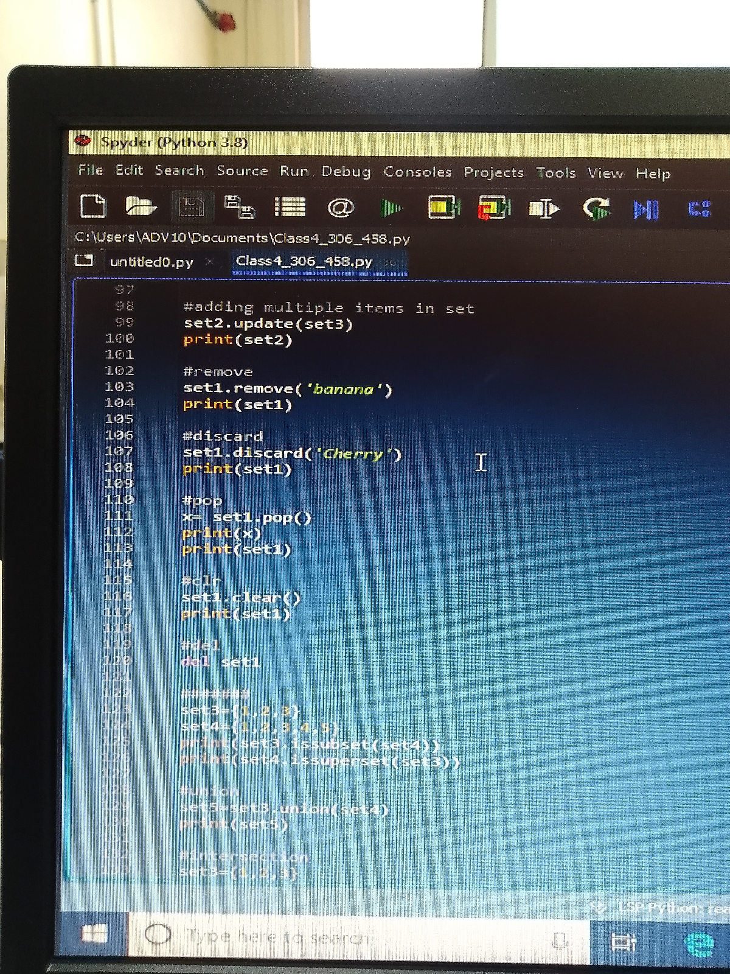Close the Class4_306_458.py tab
The height and width of the screenshot is (974, 730).
[x=389, y=262]
